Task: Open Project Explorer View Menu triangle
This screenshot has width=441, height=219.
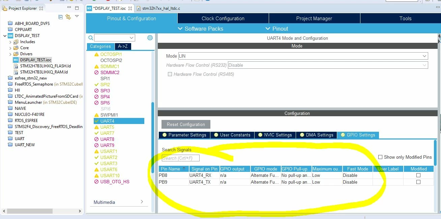Action: [77, 16]
